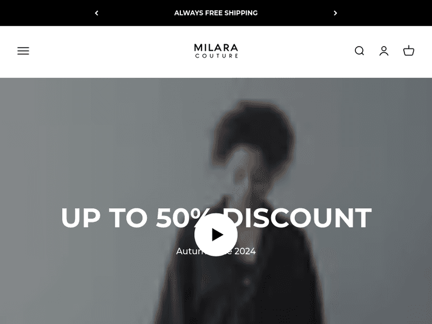Click the Milara Couture logo
This screenshot has height=324, width=432.
pyautogui.click(x=216, y=51)
